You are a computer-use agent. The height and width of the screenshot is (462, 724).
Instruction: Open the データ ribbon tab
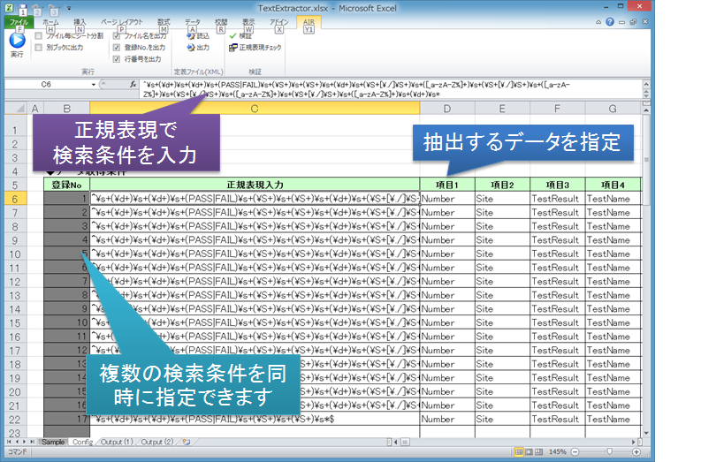click(x=192, y=22)
